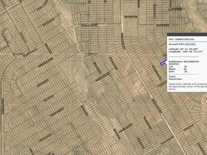Click the Gay Dr street label
The width and height of the screenshot is (207, 155).
point(117,134)
